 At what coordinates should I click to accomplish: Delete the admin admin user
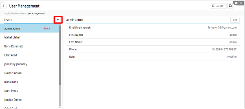coord(47,28)
